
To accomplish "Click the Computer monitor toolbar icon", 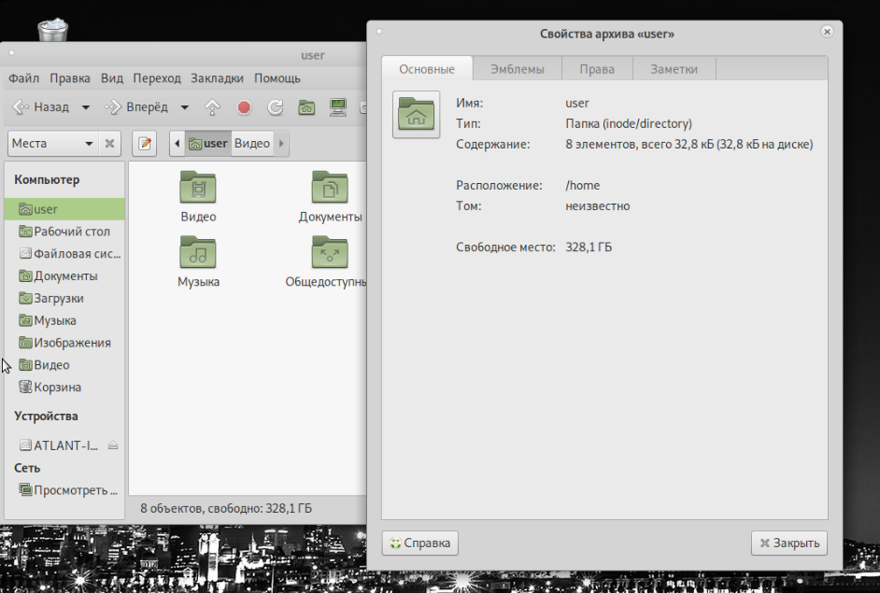I will coord(338,107).
